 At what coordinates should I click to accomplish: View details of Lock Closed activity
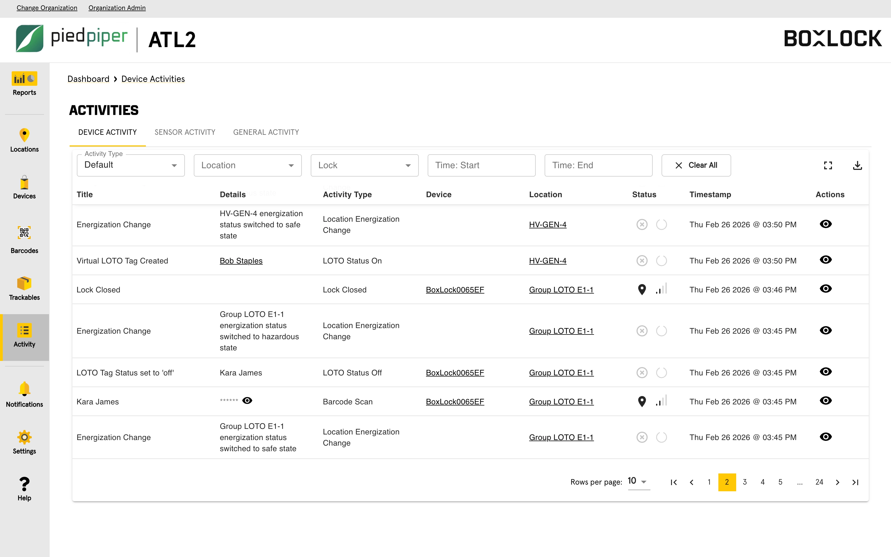pyautogui.click(x=826, y=289)
